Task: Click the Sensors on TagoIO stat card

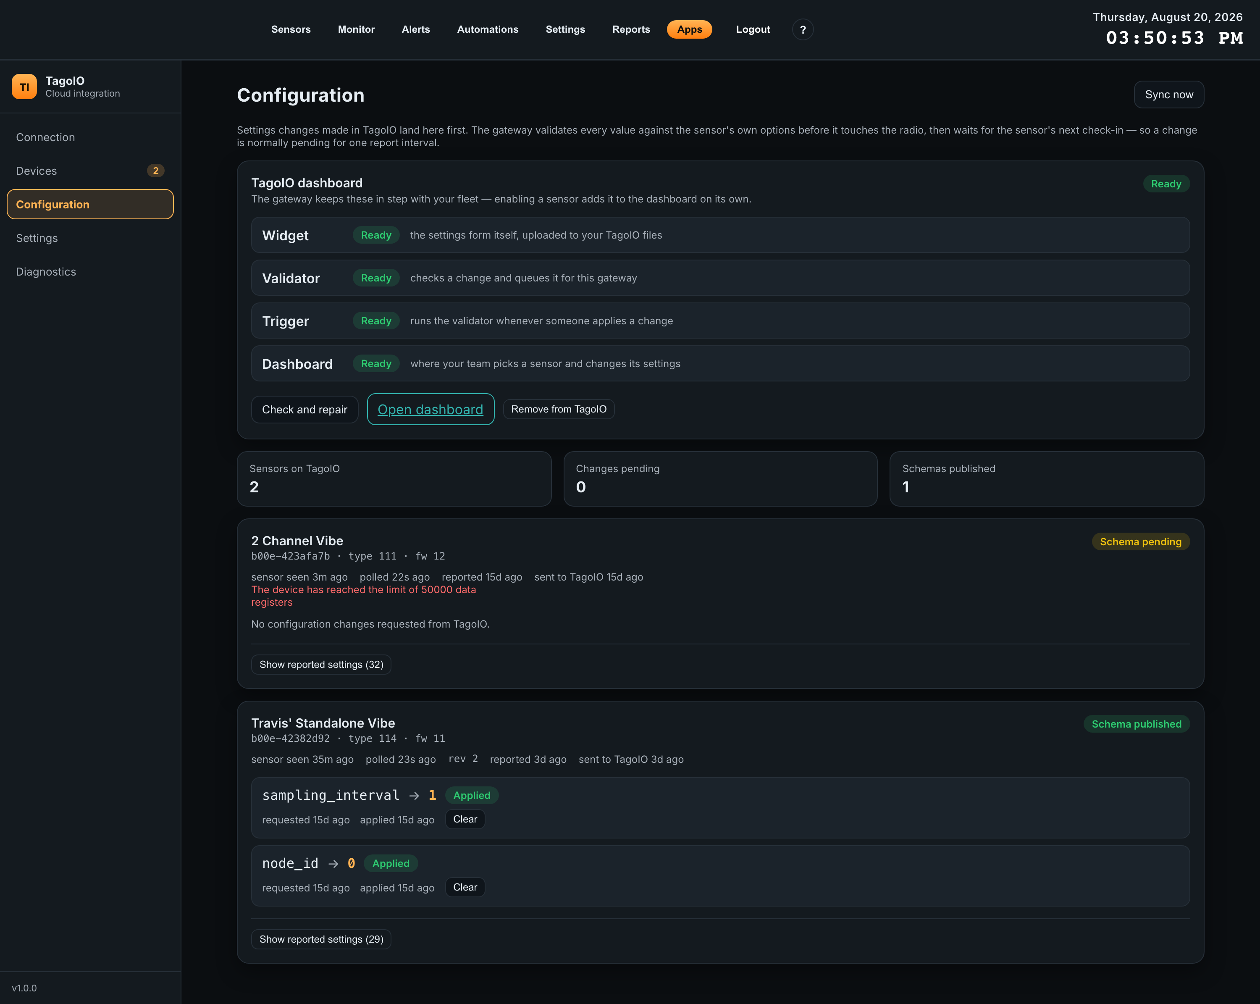Action: point(394,478)
